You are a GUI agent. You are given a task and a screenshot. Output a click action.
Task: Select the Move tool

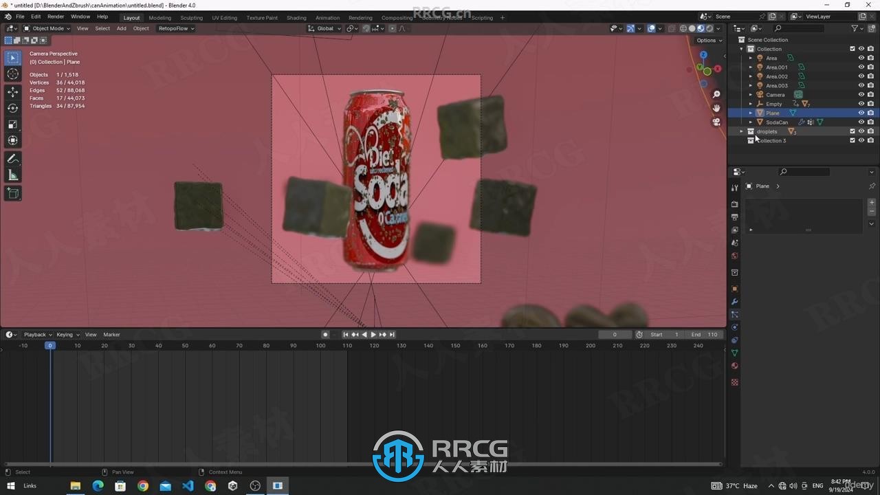pos(13,92)
